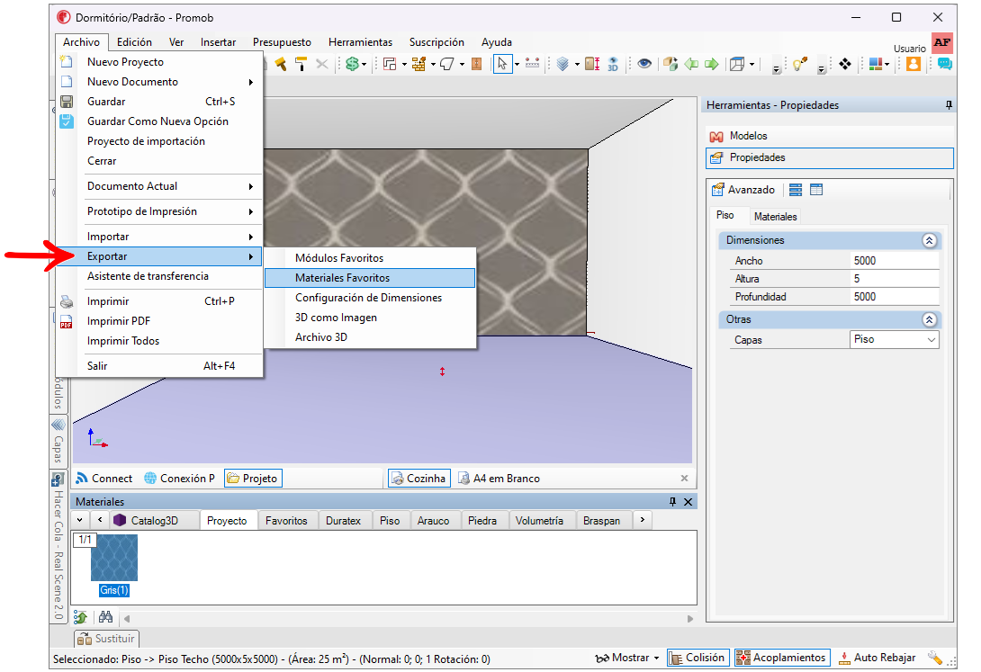Toggle the Colisión option in status bar

(697, 658)
